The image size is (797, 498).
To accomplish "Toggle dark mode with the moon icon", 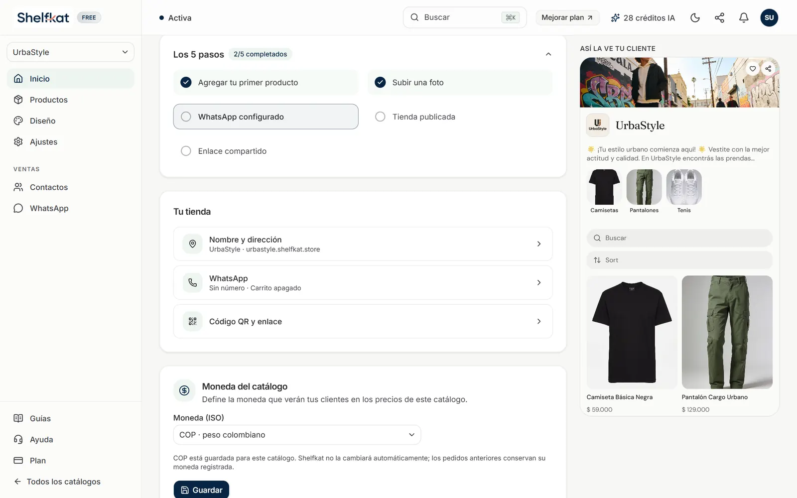I will (695, 18).
